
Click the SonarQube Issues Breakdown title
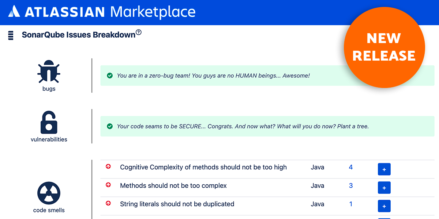(x=79, y=35)
